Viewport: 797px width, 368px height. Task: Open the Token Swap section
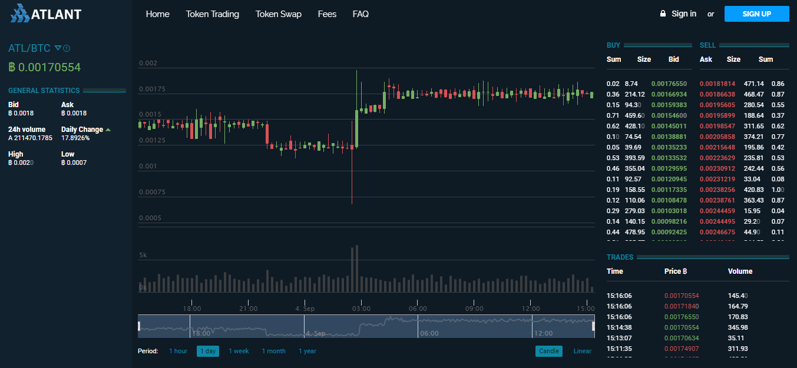point(278,14)
